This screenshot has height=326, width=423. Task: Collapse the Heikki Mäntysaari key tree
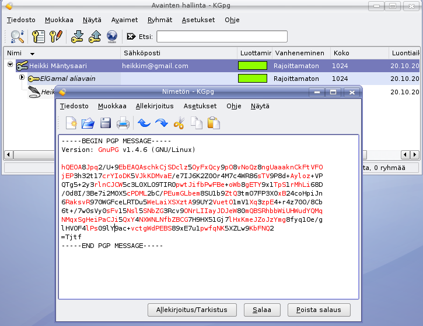point(10,65)
